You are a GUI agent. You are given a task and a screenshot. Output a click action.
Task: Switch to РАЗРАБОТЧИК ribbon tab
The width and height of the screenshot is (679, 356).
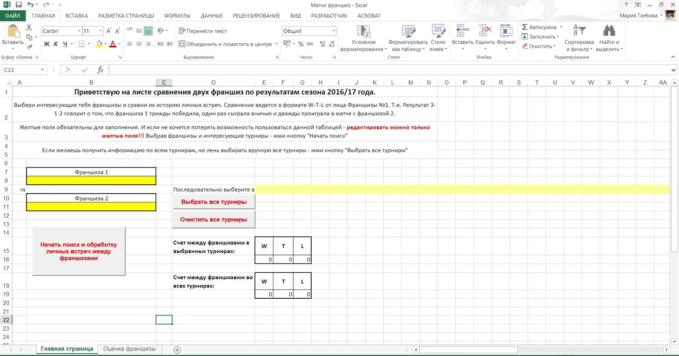[329, 15]
